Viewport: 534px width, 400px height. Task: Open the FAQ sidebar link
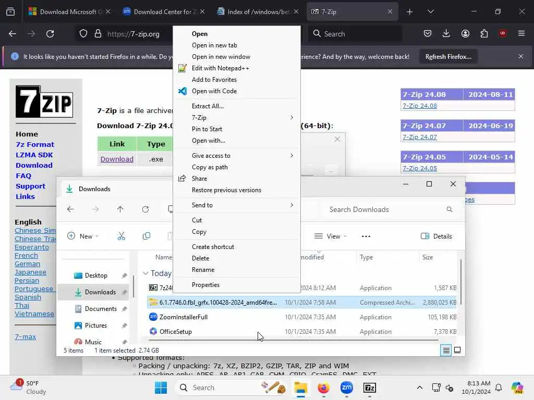23,176
